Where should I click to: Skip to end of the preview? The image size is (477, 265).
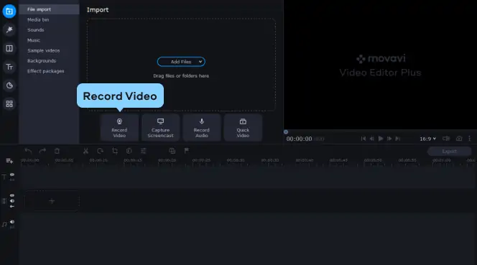(397, 139)
